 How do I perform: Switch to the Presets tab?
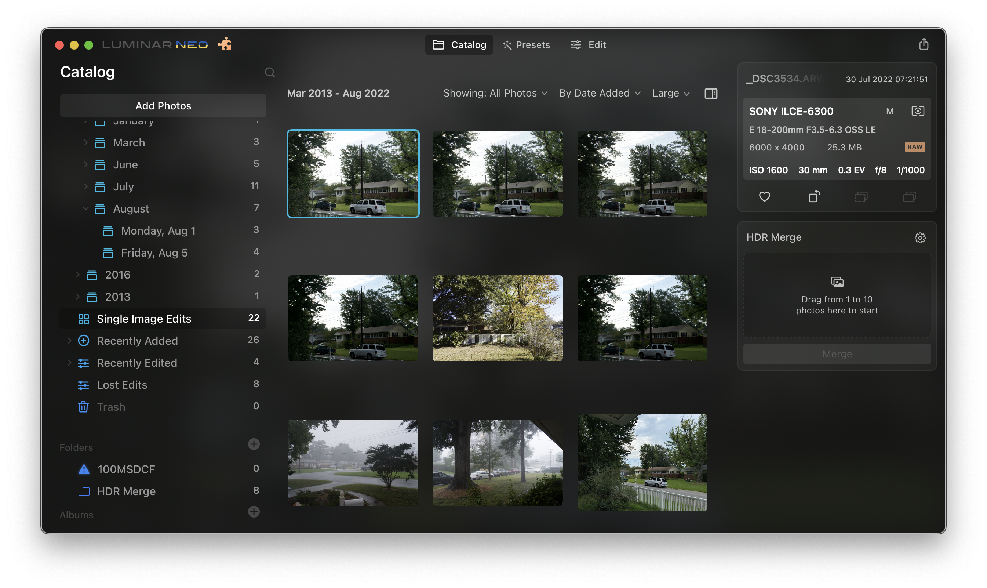[x=527, y=45]
